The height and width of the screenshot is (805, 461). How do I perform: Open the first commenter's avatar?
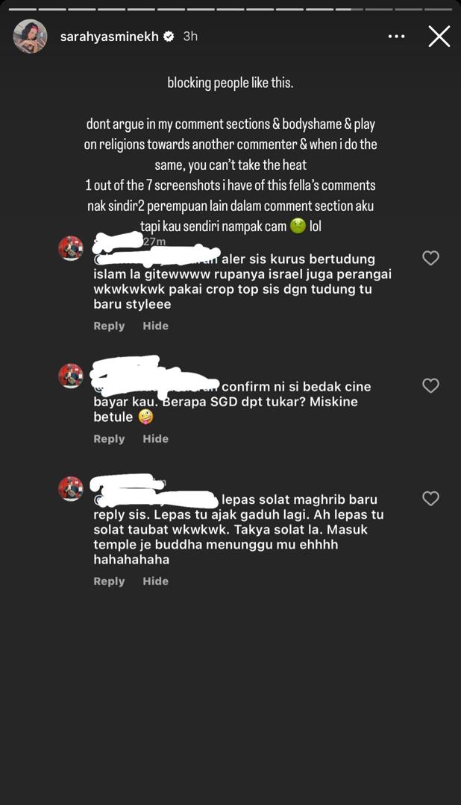[71, 248]
